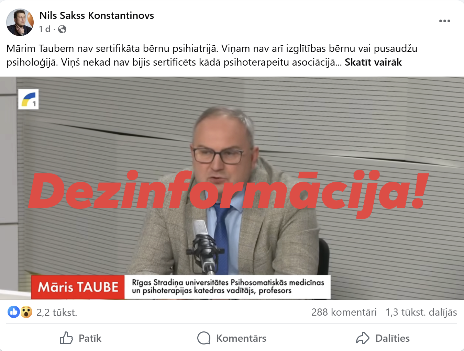Click the blue thumbs-up reaction icon
464x351 pixels.
14,312
